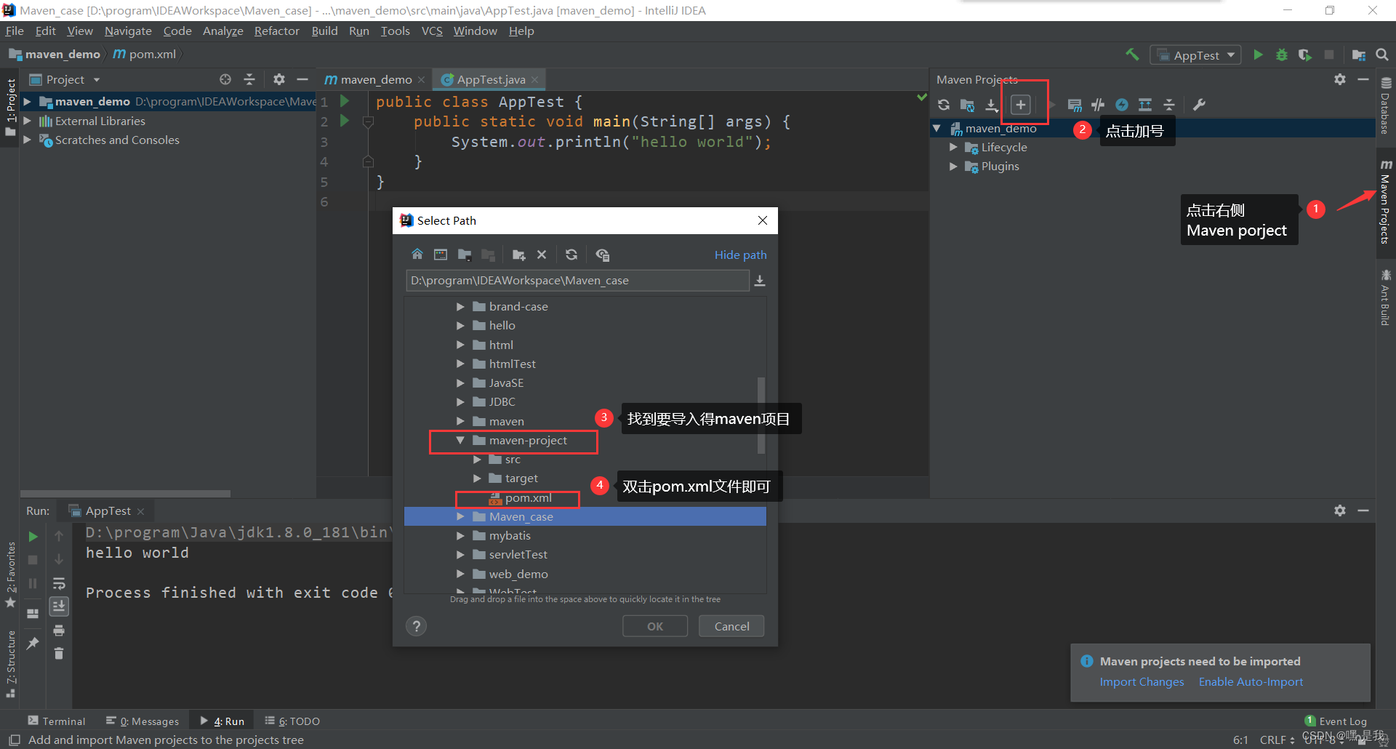Viewport: 1396px width, 749px height.
Task: Click the Build project hammer icon
Action: click(1132, 55)
